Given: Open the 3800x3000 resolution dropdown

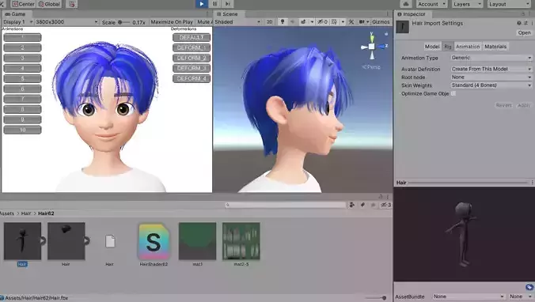Looking at the screenshot, I should pyautogui.click(x=66, y=21).
